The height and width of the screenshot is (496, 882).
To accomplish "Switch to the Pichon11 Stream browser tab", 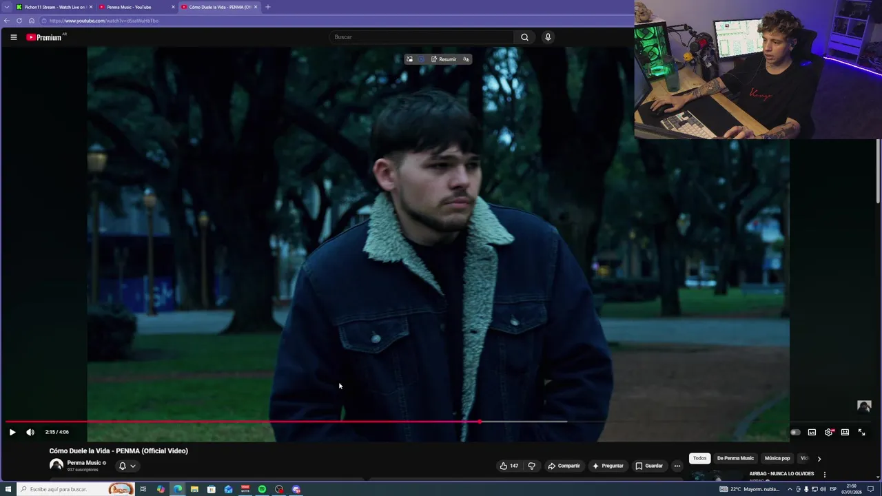I will pos(54,7).
